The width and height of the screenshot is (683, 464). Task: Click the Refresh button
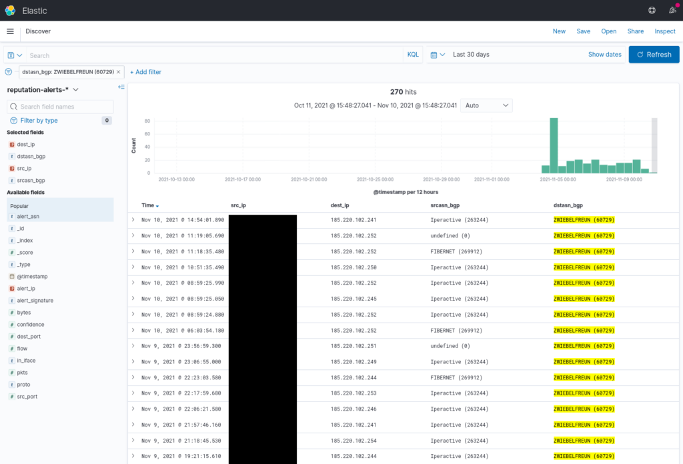654,55
